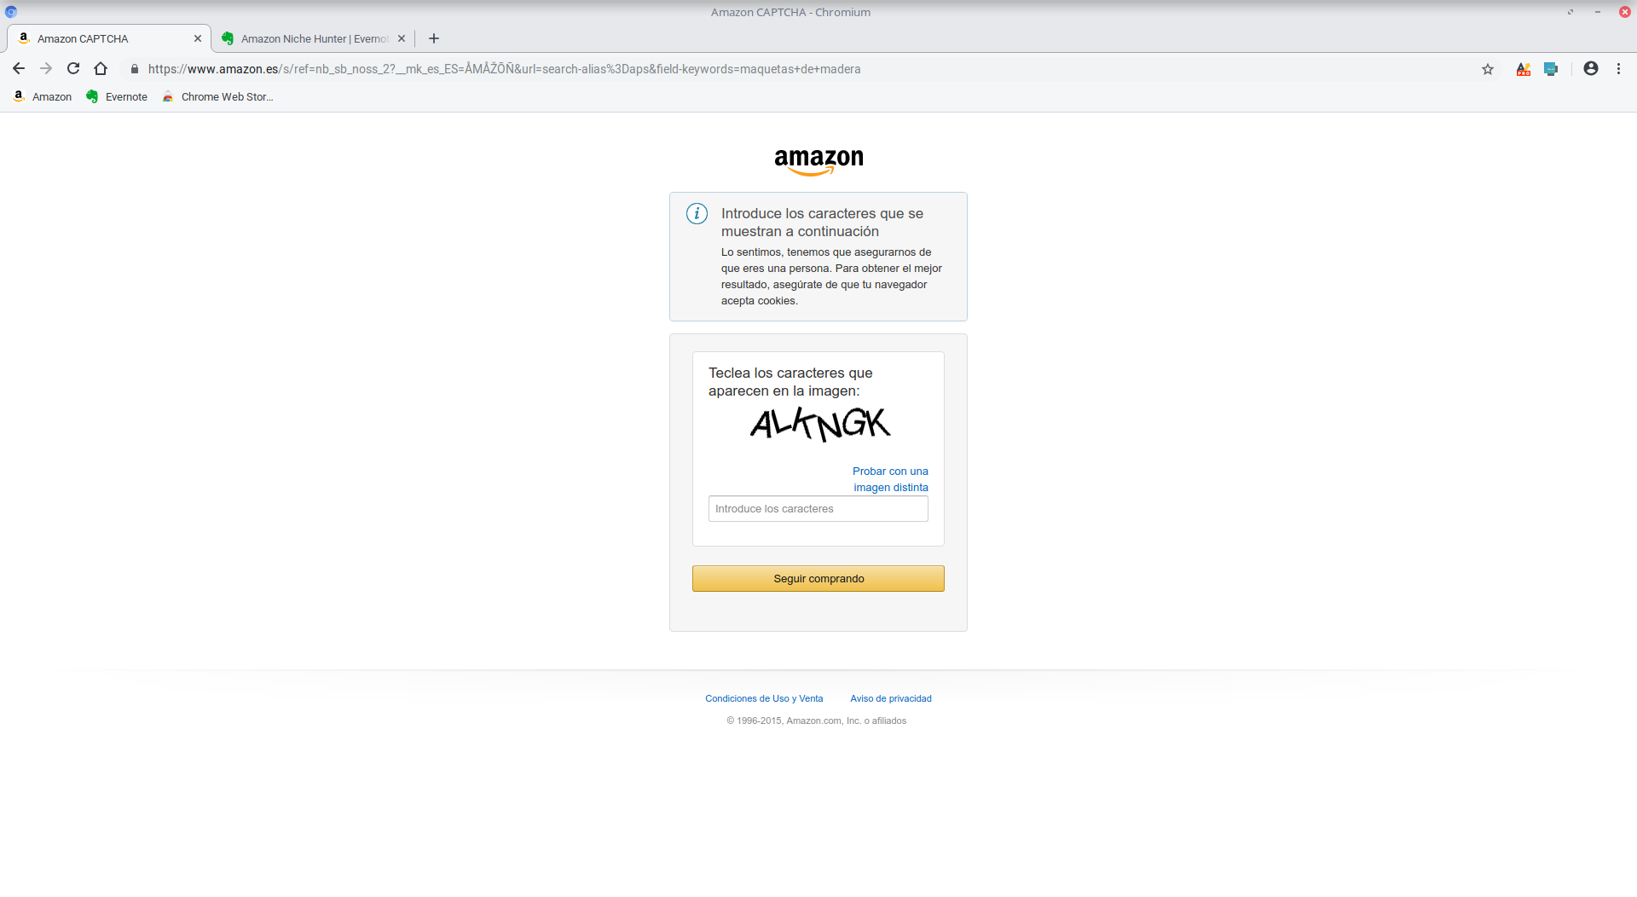Open the user profile icon in toolbar
Screen dimensions: 1637x897
pos(1591,68)
